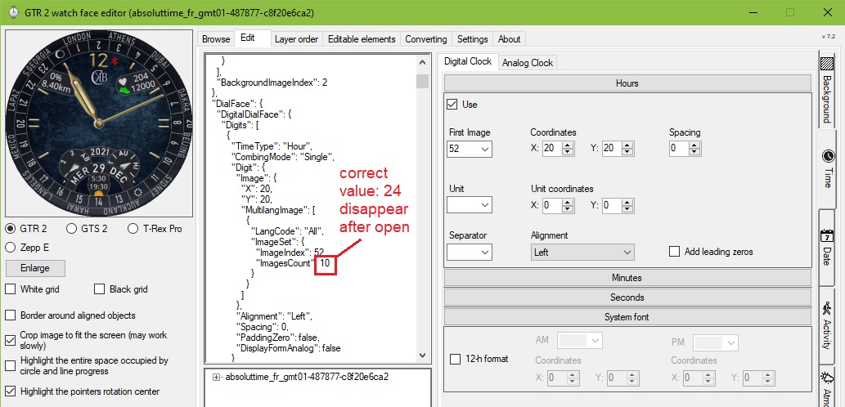Click the "PaddingZero": false JSON line
The width and height of the screenshot is (845, 407).
[x=277, y=337]
